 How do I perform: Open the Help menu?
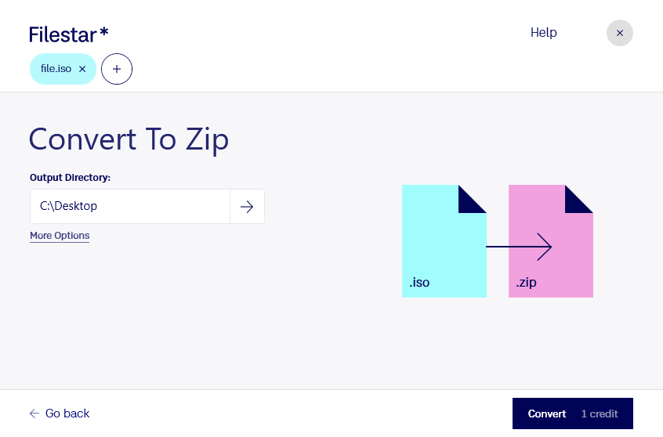[543, 33]
